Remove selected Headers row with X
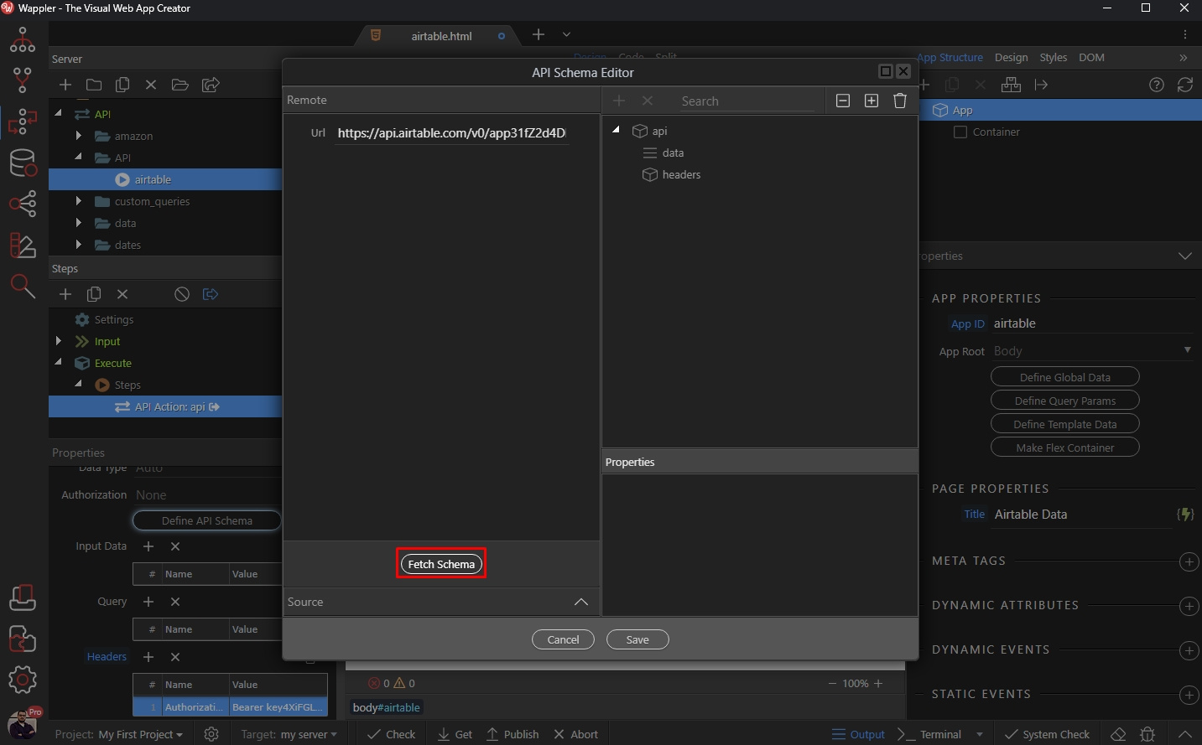Viewport: 1202px width, 745px height. click(175, 657)
